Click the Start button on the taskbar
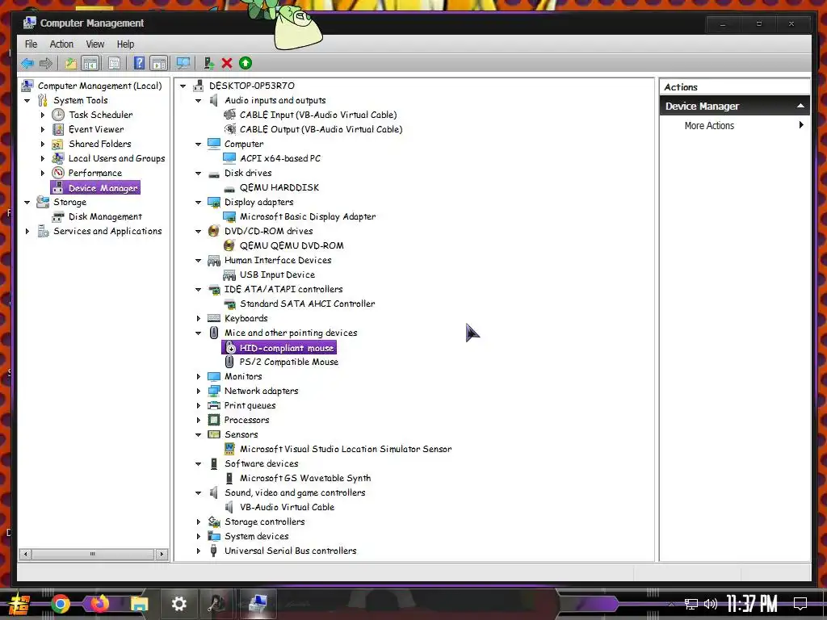This screenshot has height=620, width=827. (19, 604)
